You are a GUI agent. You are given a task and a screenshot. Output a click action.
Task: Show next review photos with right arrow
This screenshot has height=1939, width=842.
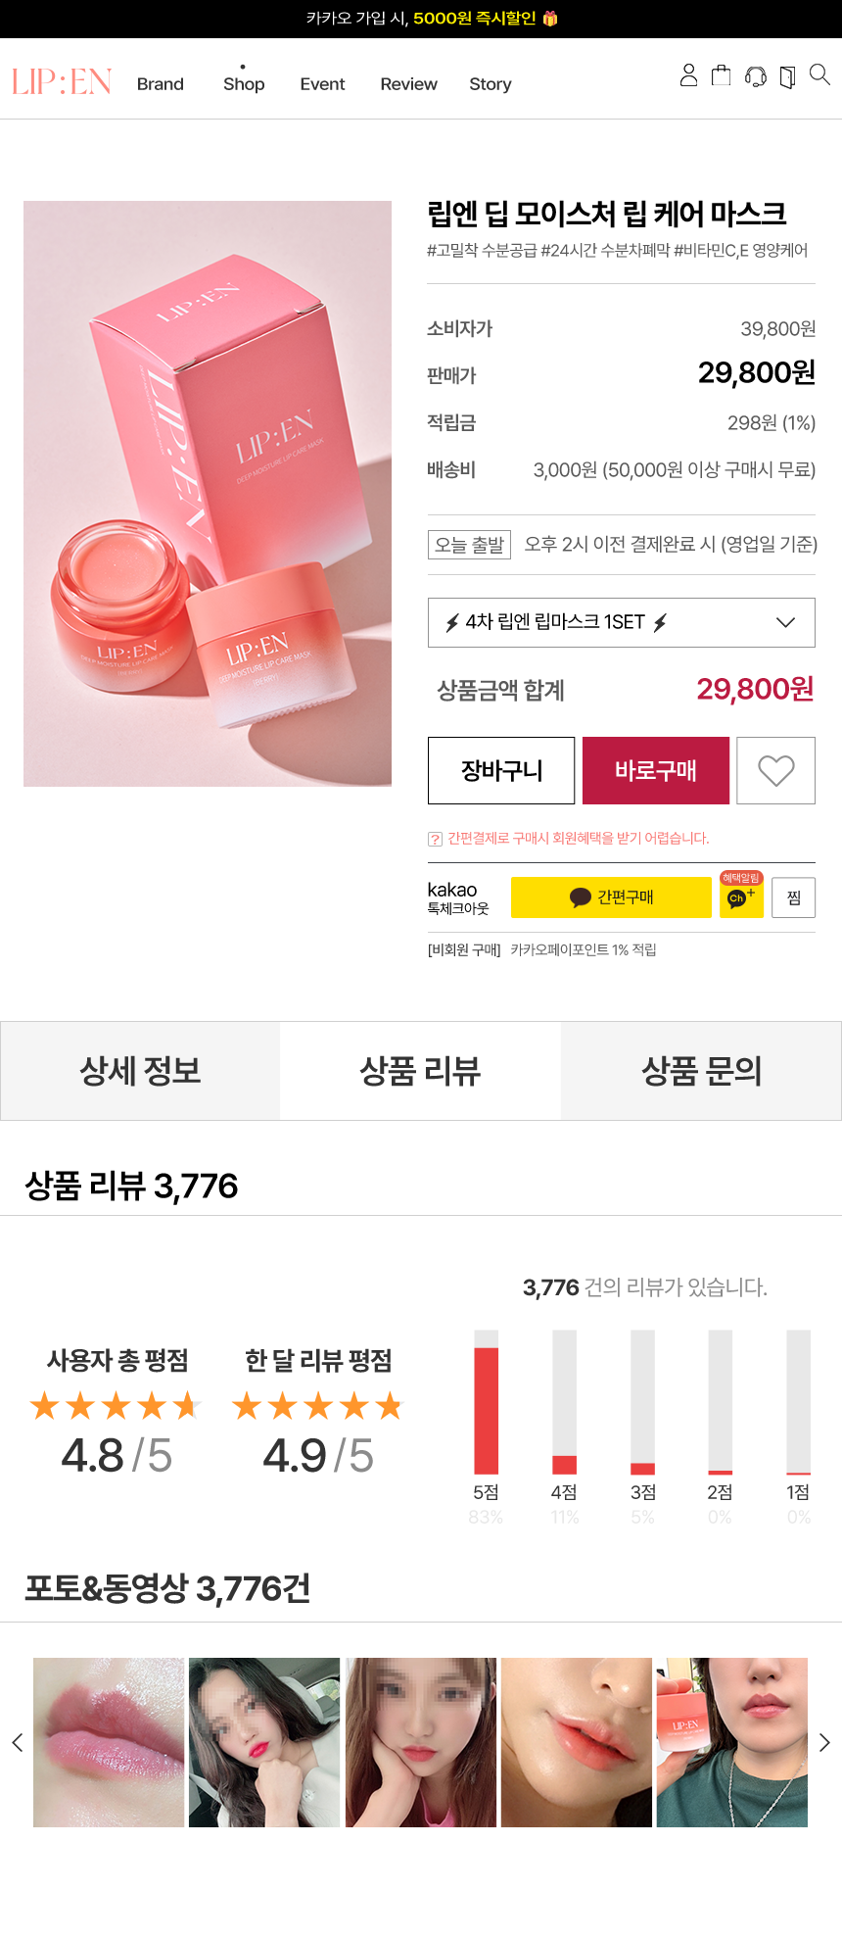824,1742
